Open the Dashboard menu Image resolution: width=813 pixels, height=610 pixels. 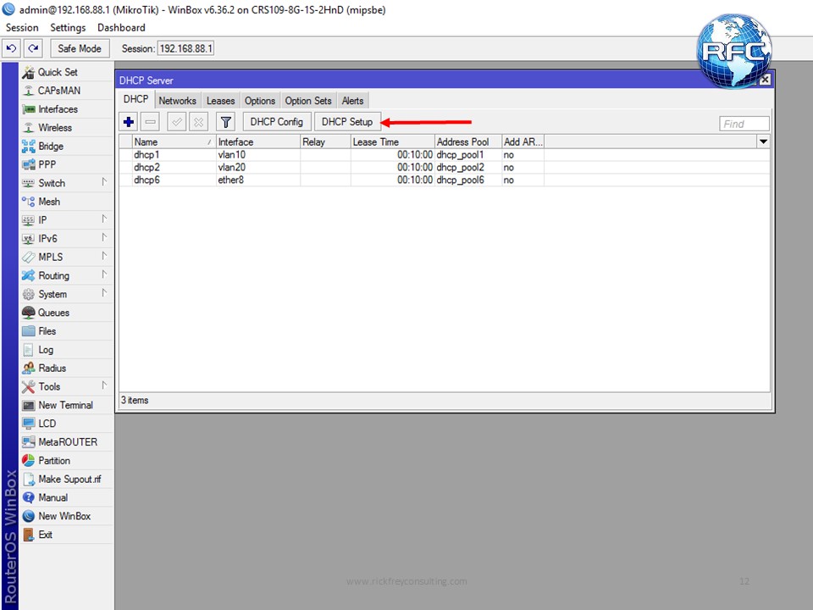(x=121, y=27)
